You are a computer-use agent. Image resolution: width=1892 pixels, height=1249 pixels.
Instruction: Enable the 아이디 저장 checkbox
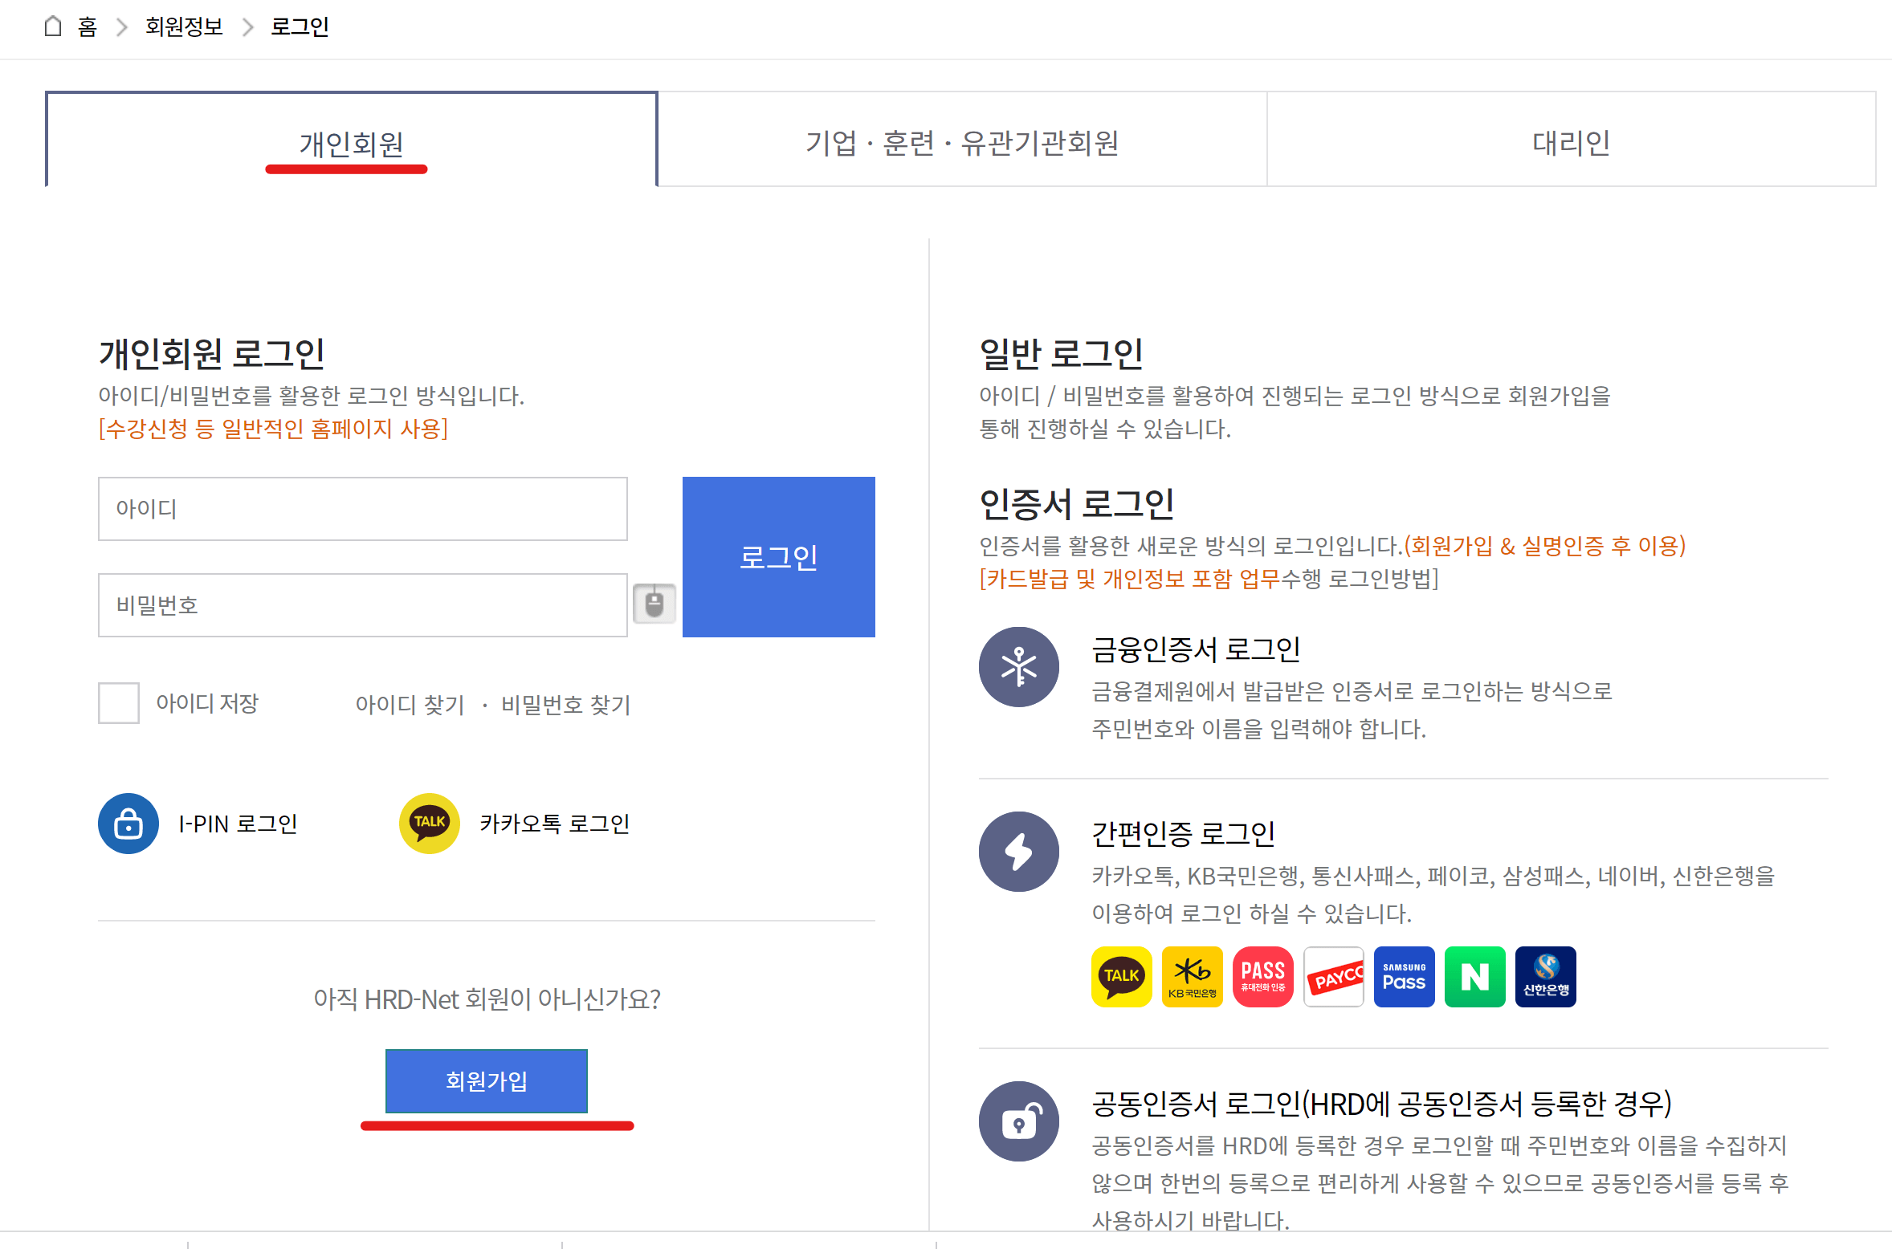pyautogui.click(x=118, y=703)
